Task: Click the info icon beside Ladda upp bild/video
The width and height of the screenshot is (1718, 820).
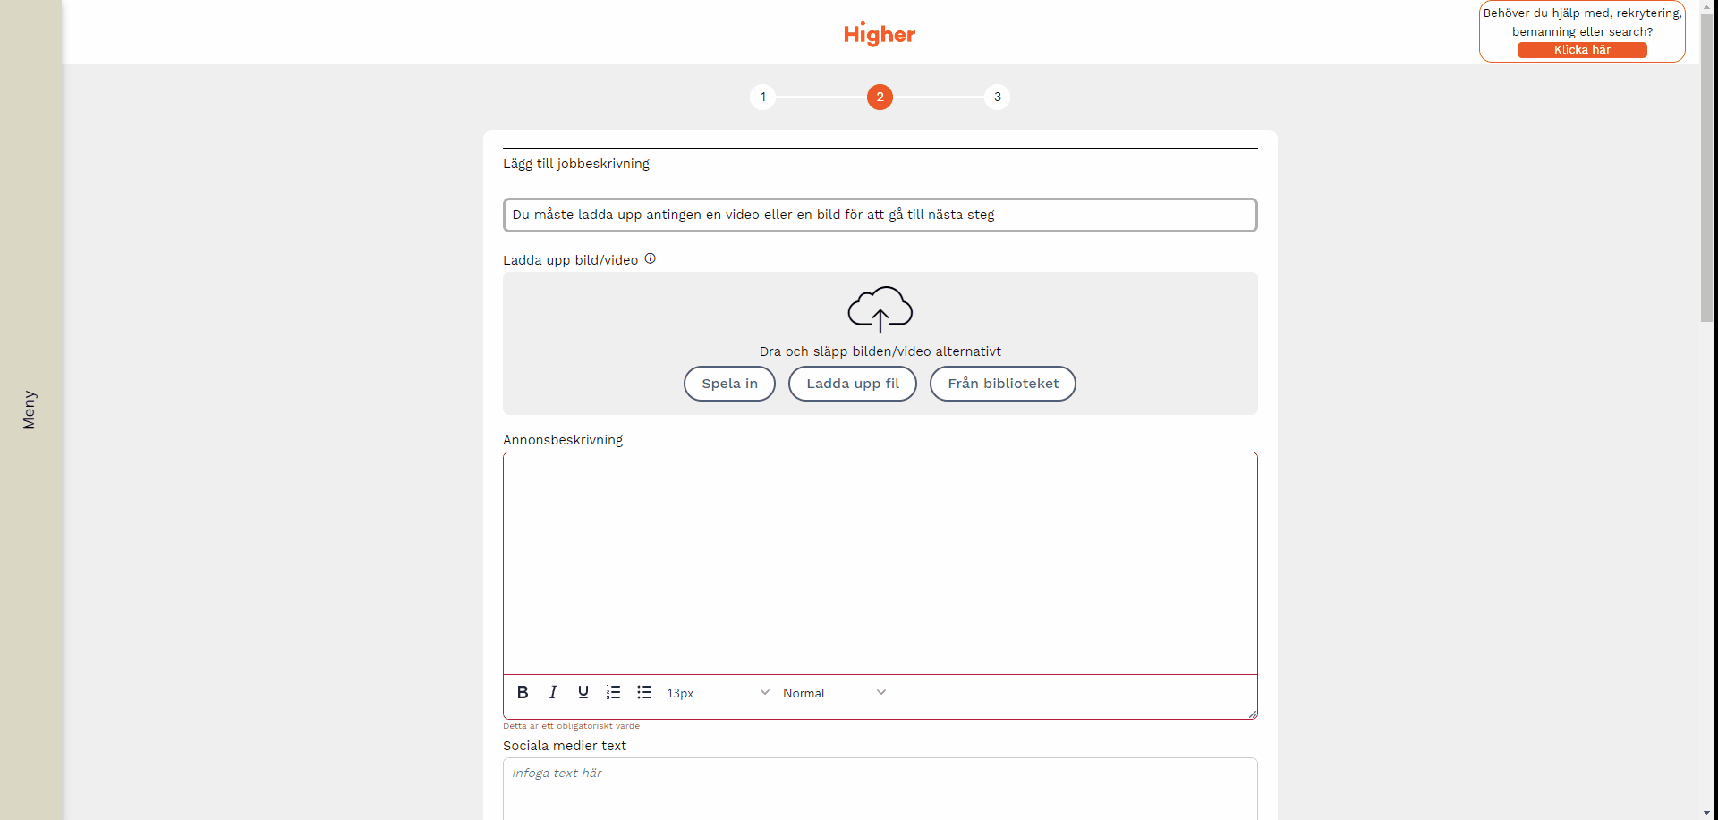Action: (651, 258)
